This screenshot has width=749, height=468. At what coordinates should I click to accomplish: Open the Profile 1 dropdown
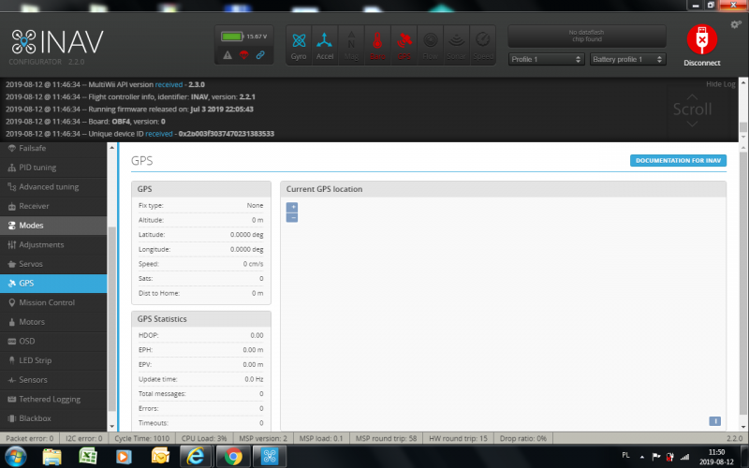[545, 59]
